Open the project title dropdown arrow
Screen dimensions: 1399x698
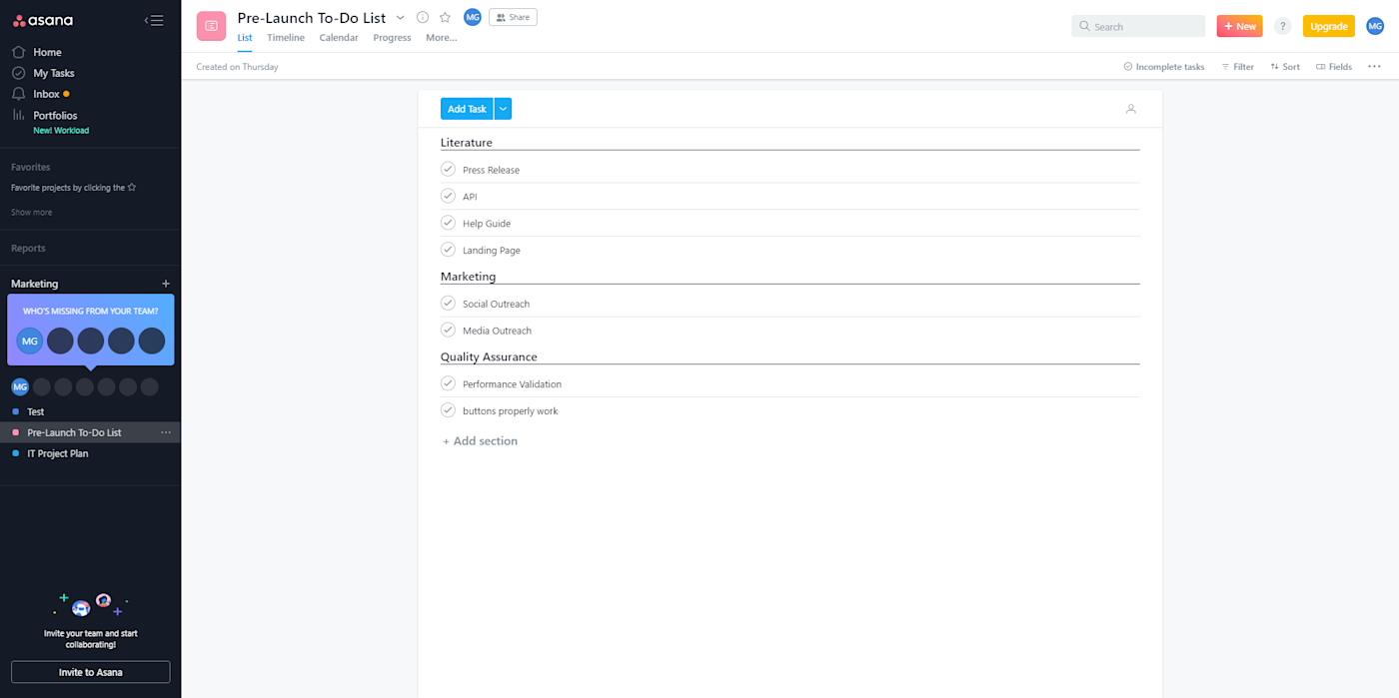click(x=401, y=17)
